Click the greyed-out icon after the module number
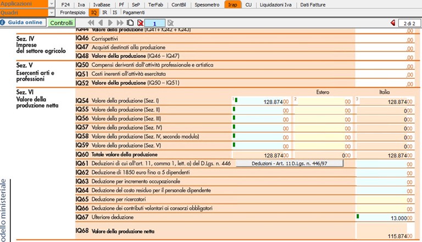The height and width of the screenshot is (242, 422). [170, 23]
